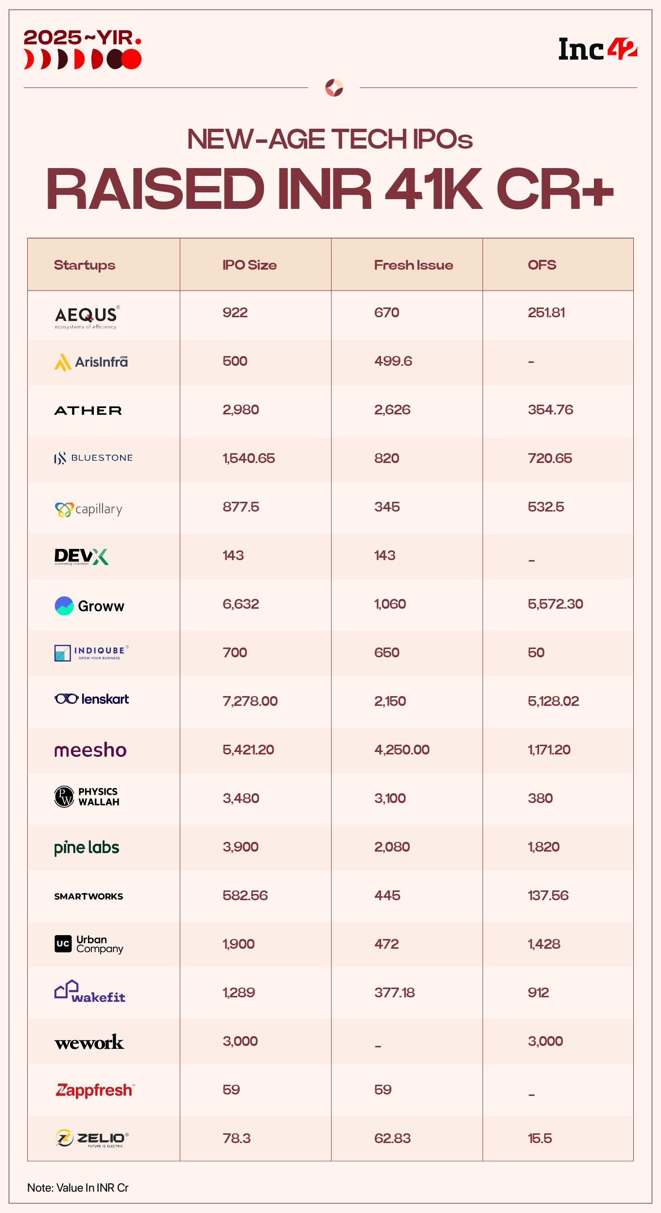Screen dimensions: 661x1213
Task: Click the IPO Size column header
Action: click(249, 265)
